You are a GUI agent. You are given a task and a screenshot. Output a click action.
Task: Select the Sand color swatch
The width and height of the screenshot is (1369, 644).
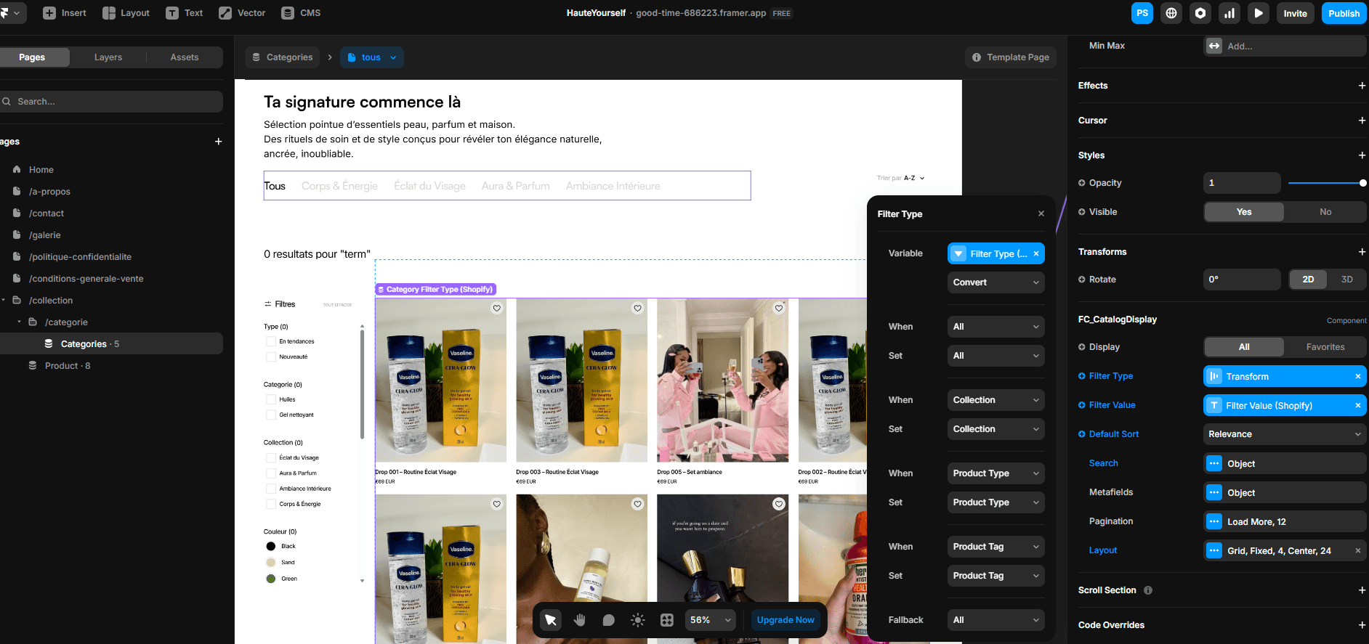[271, 563]
